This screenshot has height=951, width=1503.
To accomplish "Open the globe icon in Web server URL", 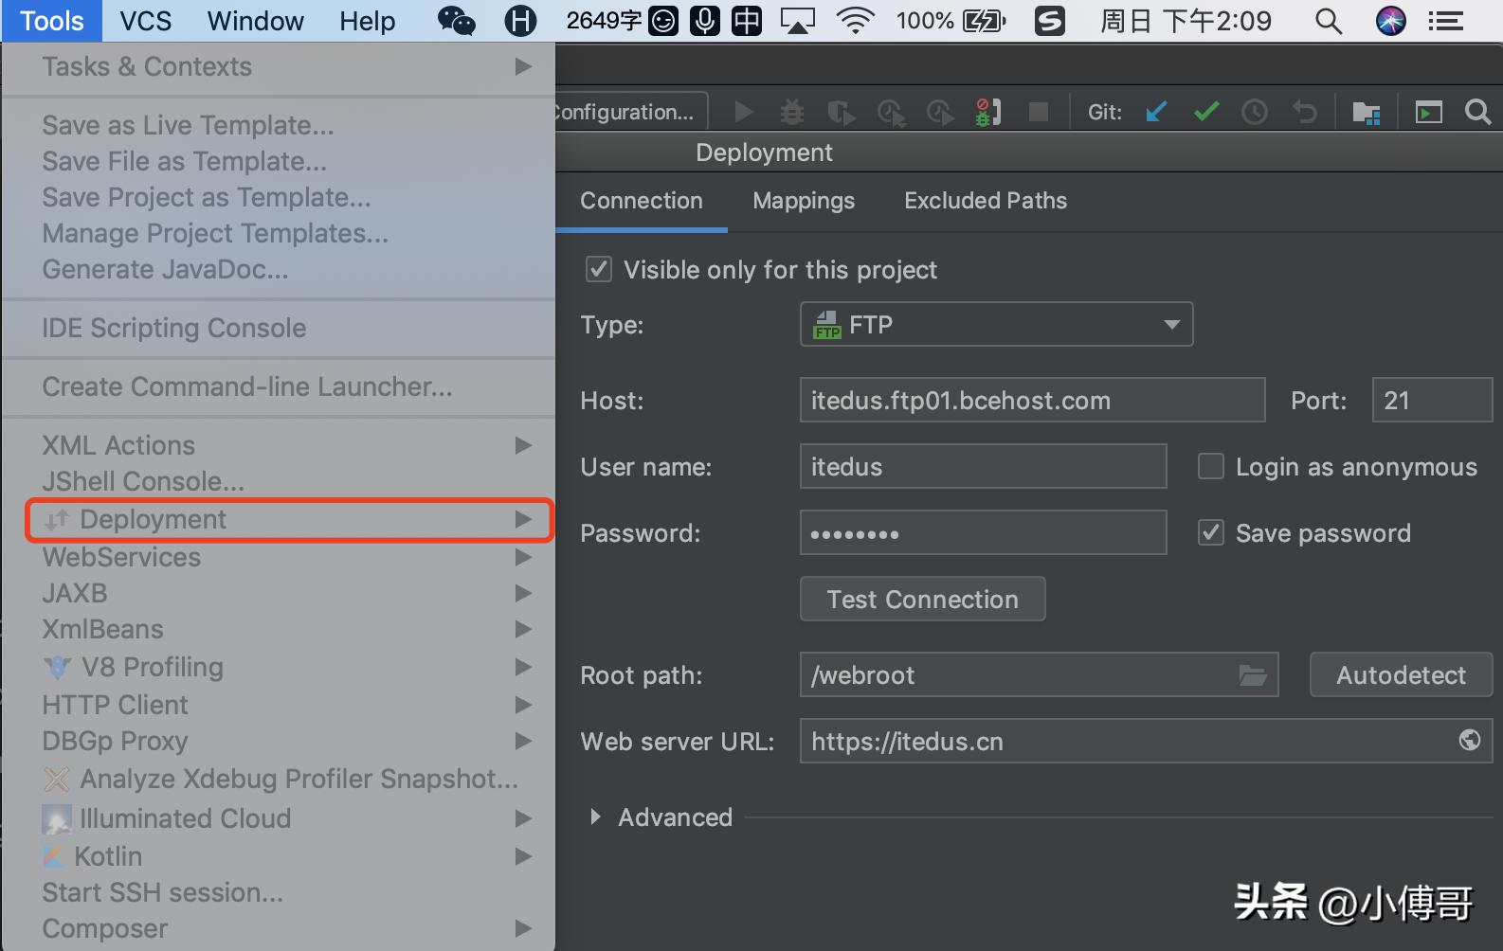I will [1469, 741].
